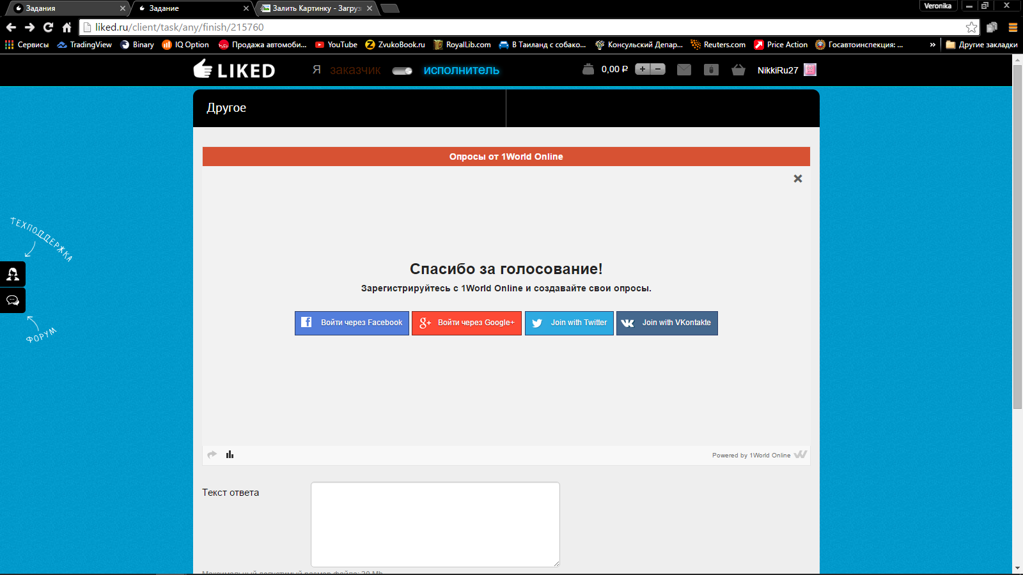Open the Консульский Депар... bookmark
The width and height of the screenshot is (1023, 575).
coord(639,45)
